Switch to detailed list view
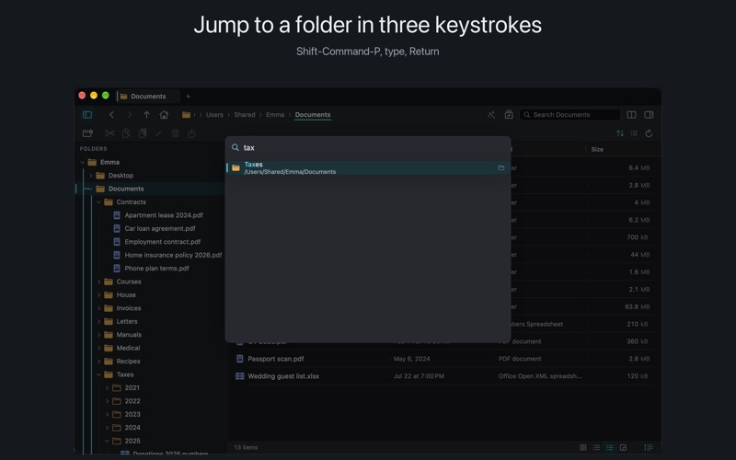Screen dimensions: 736x460 [x=609, y=447]
